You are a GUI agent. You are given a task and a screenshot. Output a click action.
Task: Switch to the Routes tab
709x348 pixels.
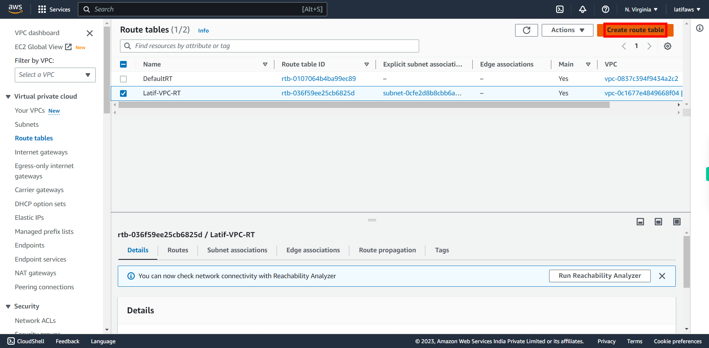178,250
